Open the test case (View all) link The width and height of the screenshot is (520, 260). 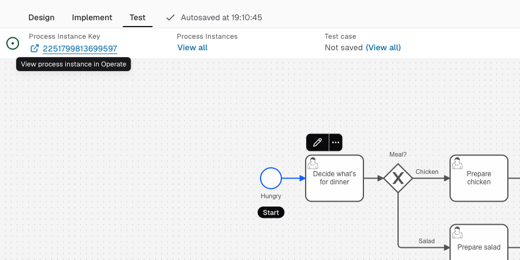[x=383, y=48]
